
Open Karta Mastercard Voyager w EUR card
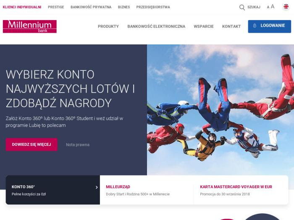click(241, 190)
